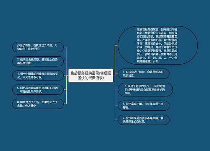The width and height of the screenshot is (210, 151).
Task: Click node 7. 金钱和享受的贪求不是幸福
Action: coord(144,120)
